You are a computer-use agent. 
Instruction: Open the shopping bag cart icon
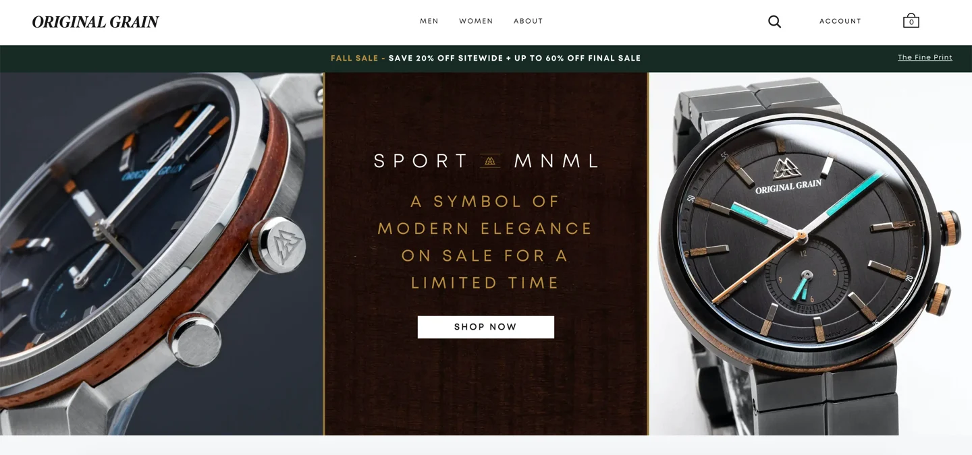click(911, 21)
